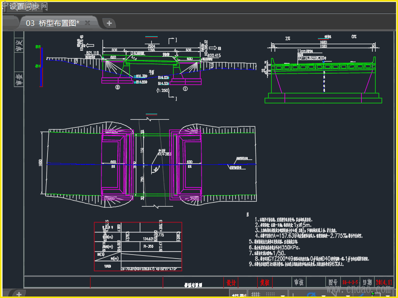
Task: Select elevation text 820.415
Action: 214,55
